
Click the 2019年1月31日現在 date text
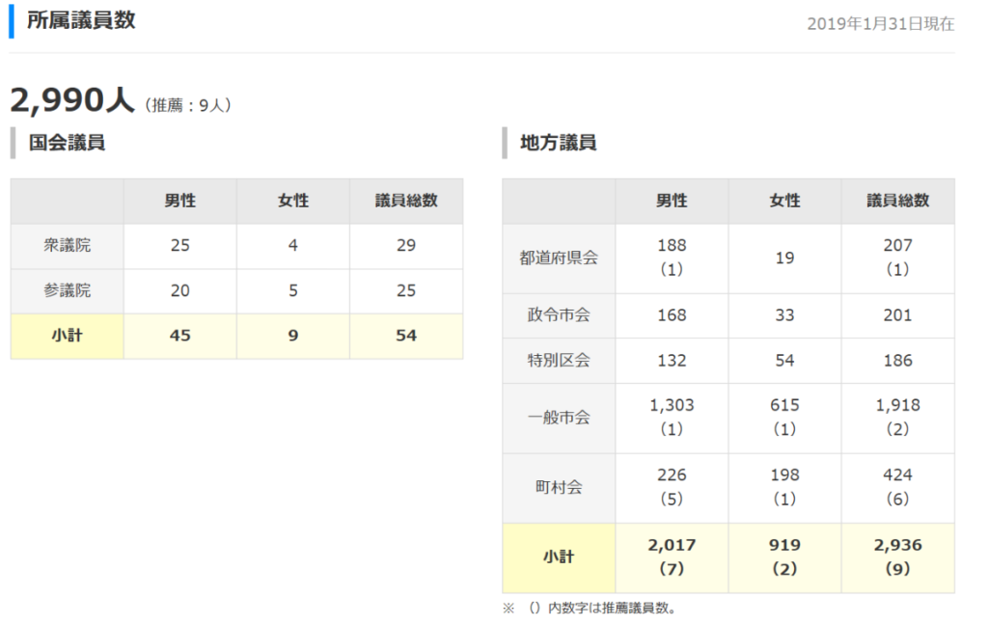coord(880,24)
